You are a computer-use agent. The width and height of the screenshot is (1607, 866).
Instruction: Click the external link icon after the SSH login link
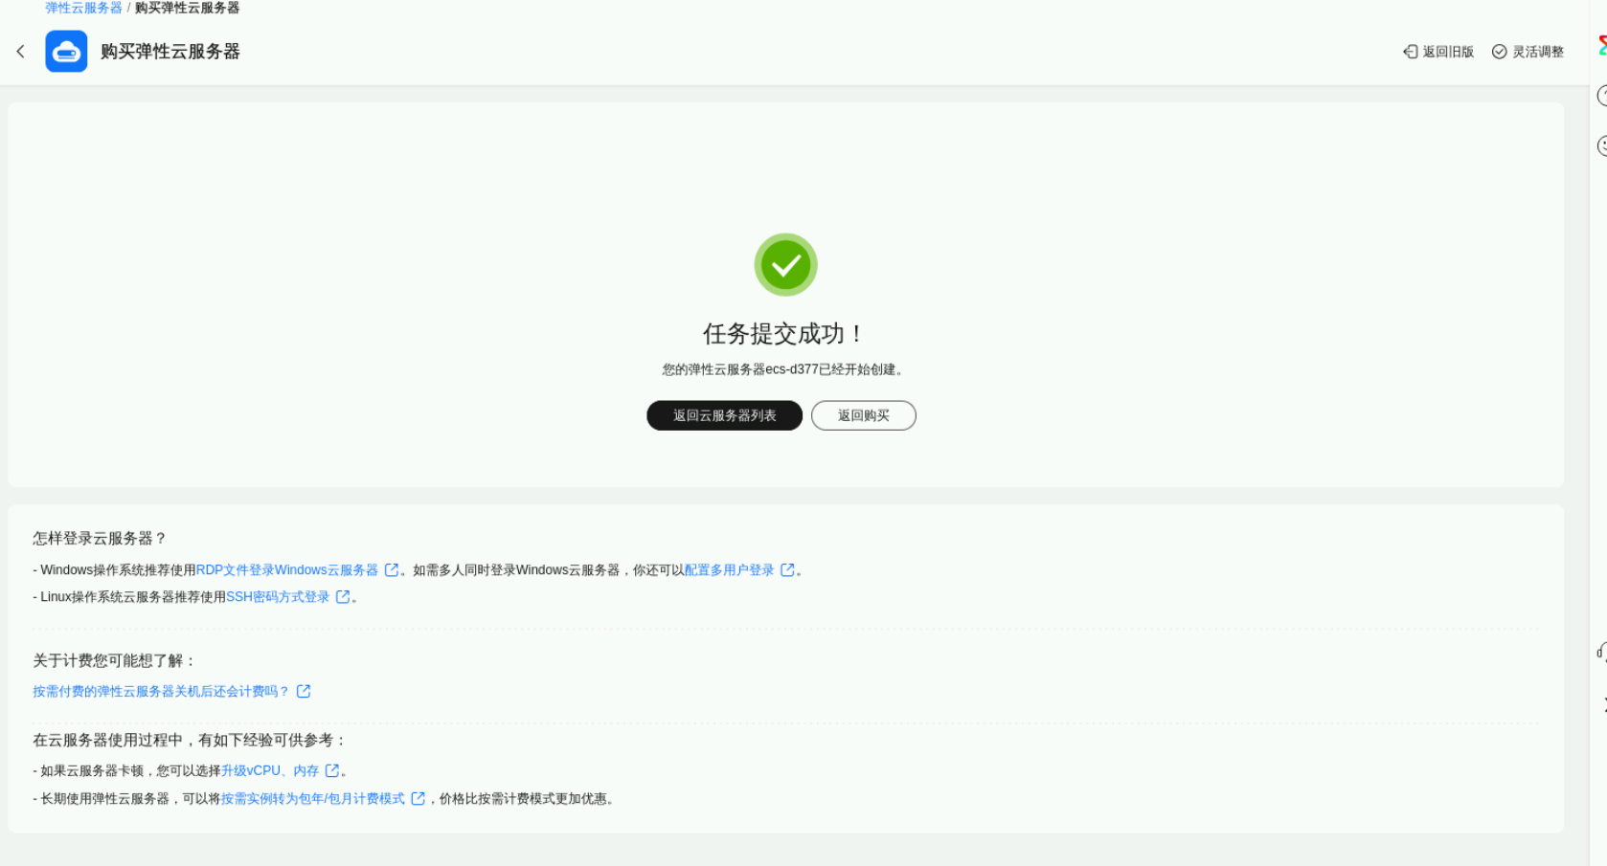[x=343, y=597]
